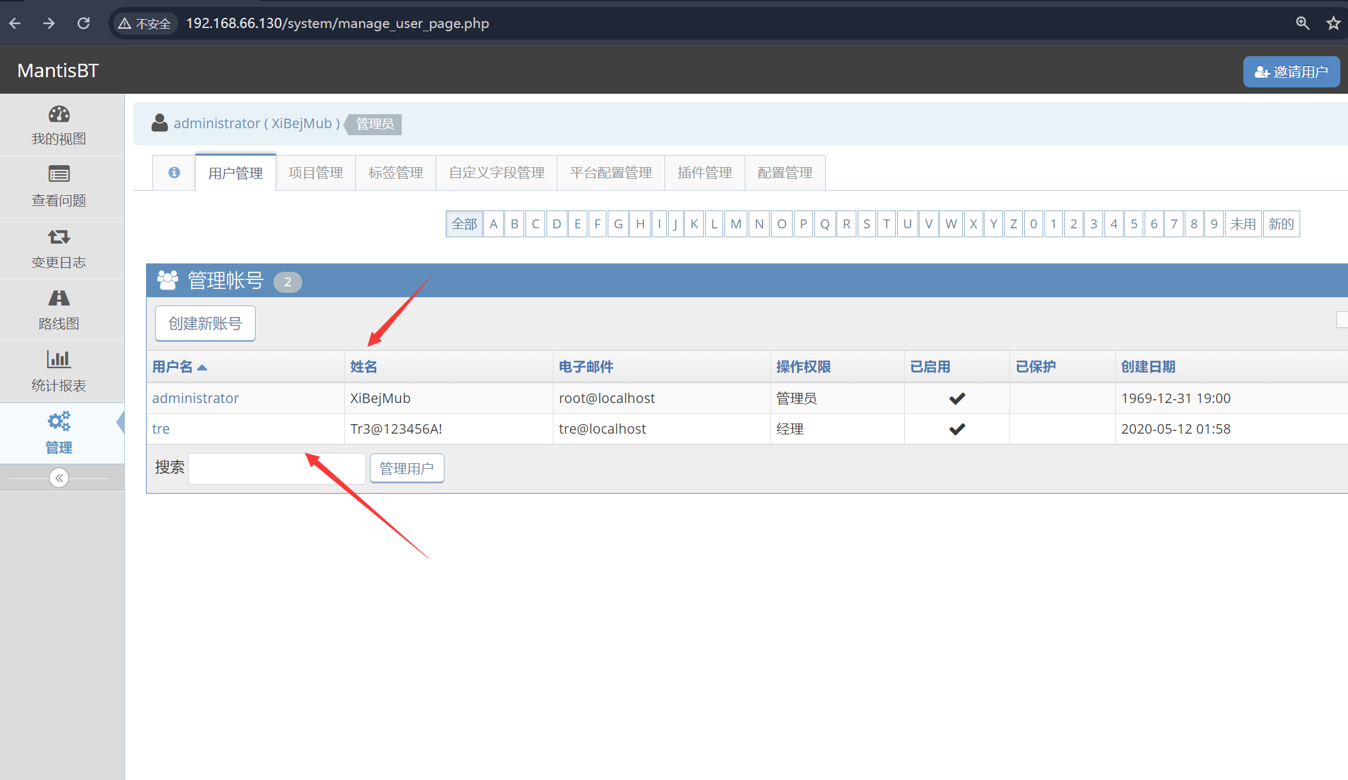Filter users by All (全部)

pyautogui.click(x=464, y=224)
